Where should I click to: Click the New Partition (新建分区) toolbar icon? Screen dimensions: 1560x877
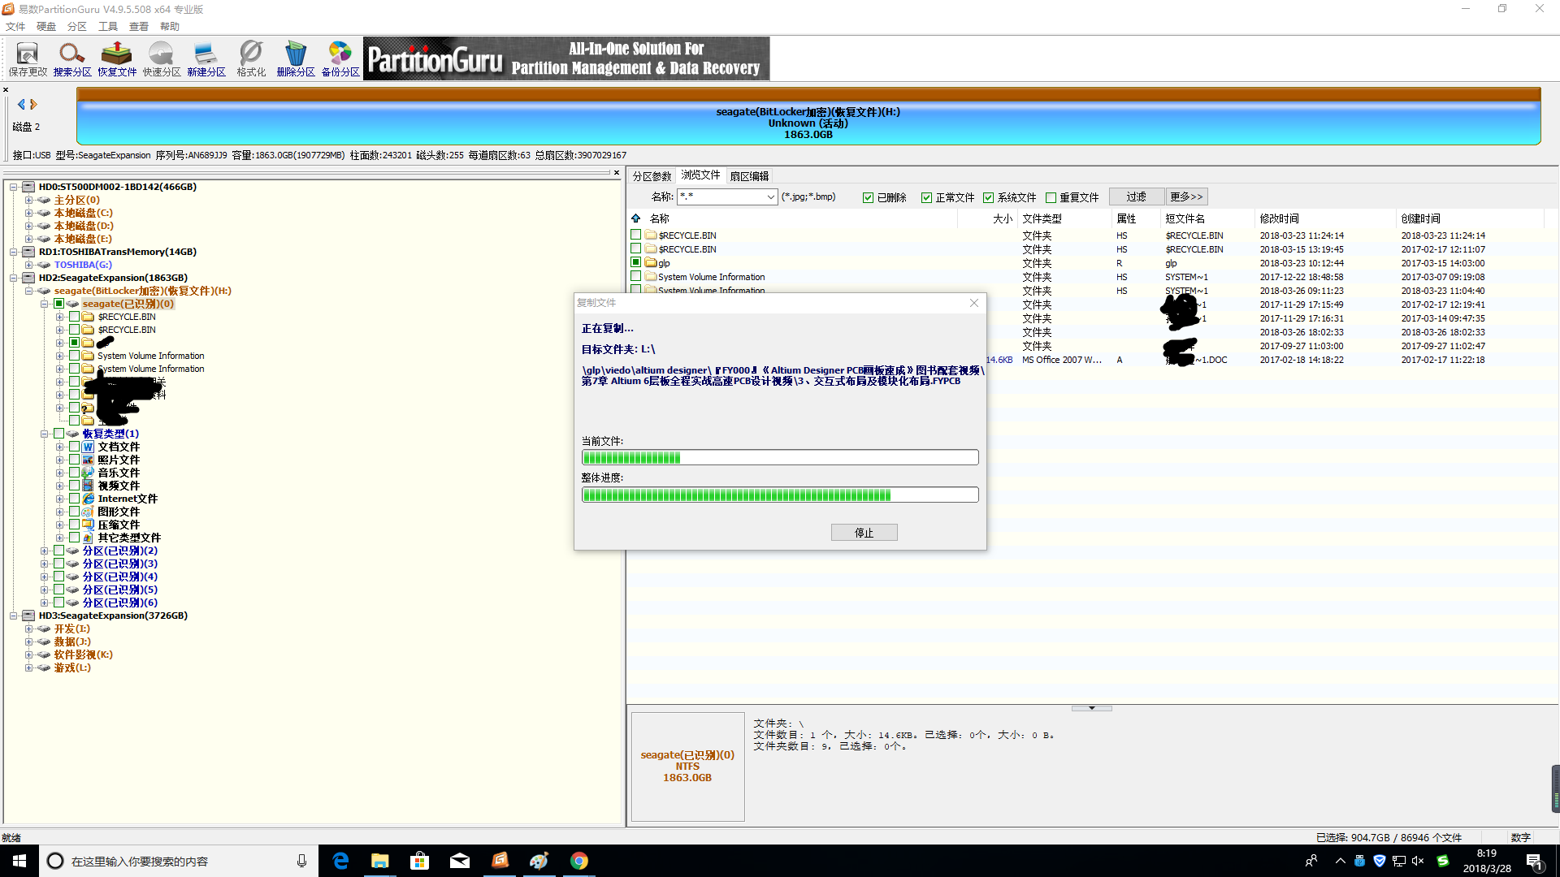pyautogui.click(x=206, y=58)
